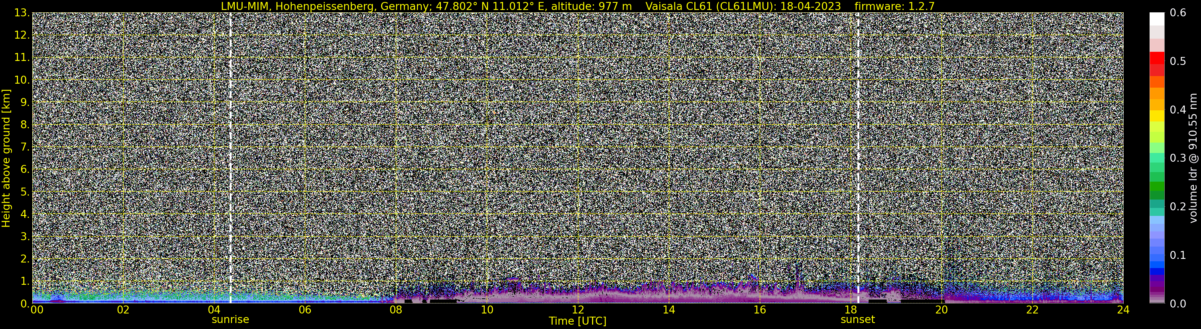Click the '06' time tick label
Image resolution: width=1201 pixels, height=329 pixels.
[305, 310]
